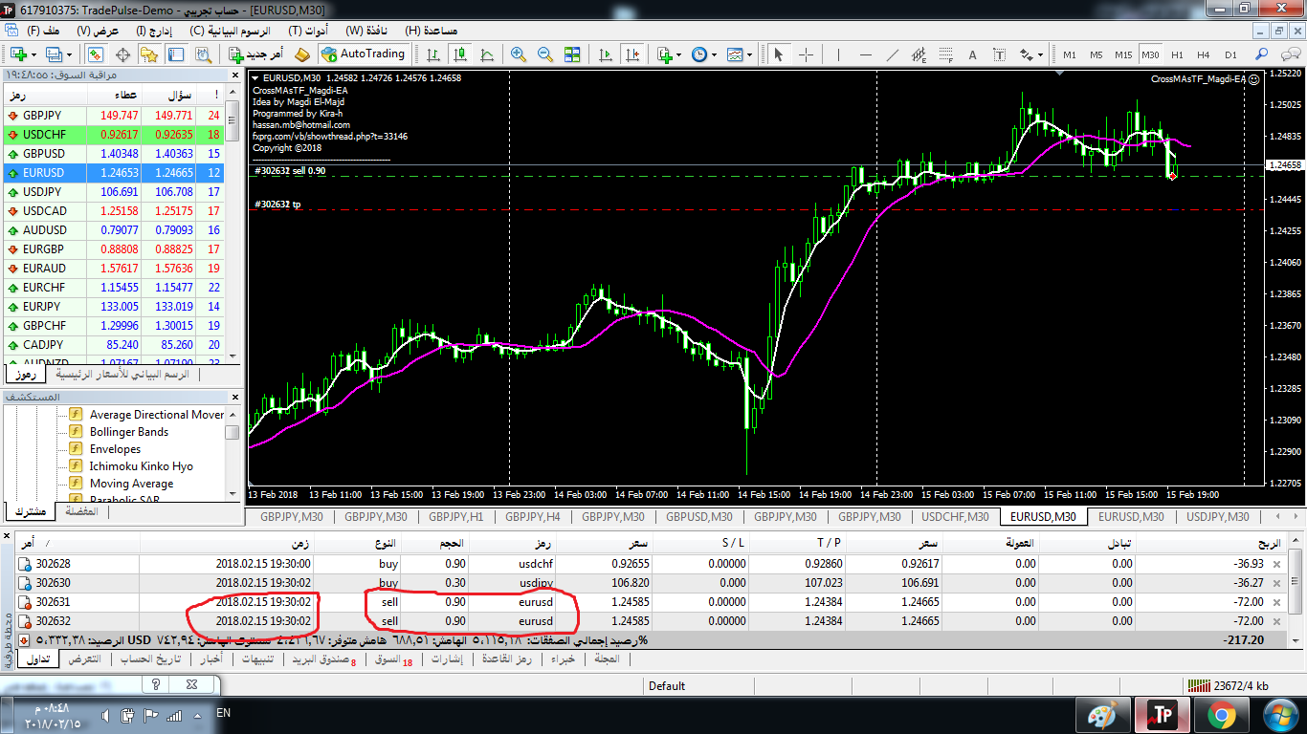Open the عرض (V) menu
This screenshot has height=734, width=1307.
tap(97, 31)
